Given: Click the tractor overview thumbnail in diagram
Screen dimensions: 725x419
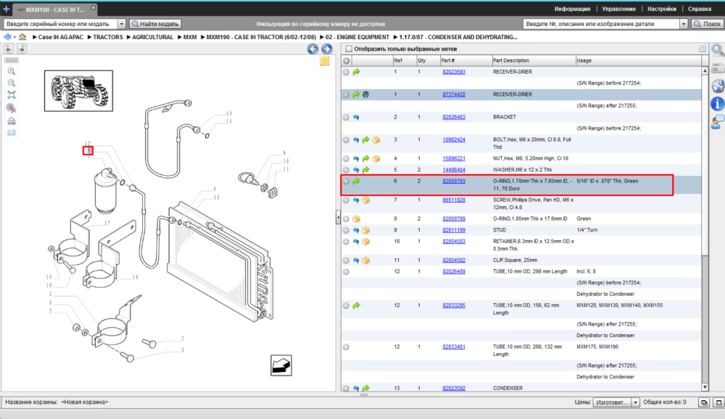Looking at the screenshot, I should tap(78, 91).
